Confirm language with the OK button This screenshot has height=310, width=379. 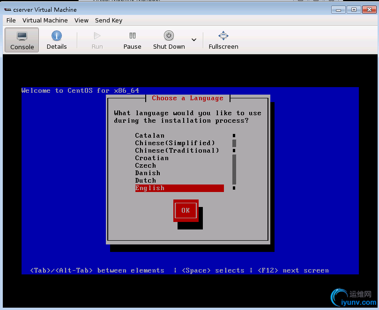(x=186, y=210)
